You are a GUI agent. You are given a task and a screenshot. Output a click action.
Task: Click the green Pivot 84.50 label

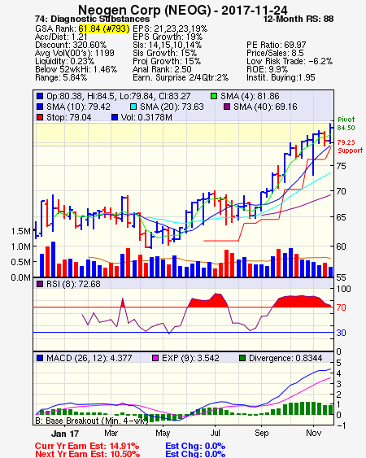coord(346,124)
